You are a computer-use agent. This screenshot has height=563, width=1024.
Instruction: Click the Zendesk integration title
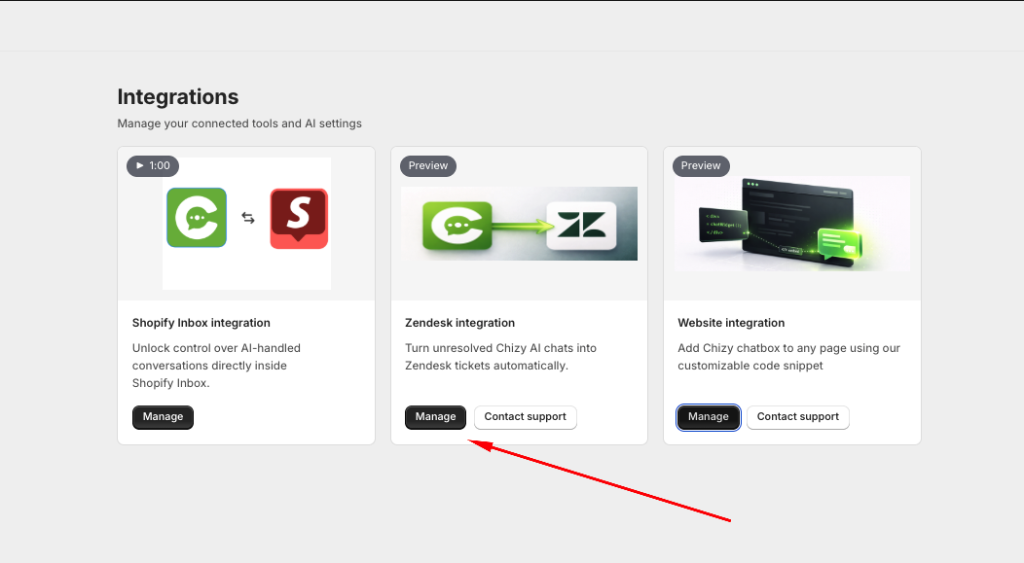coord(459,323)
